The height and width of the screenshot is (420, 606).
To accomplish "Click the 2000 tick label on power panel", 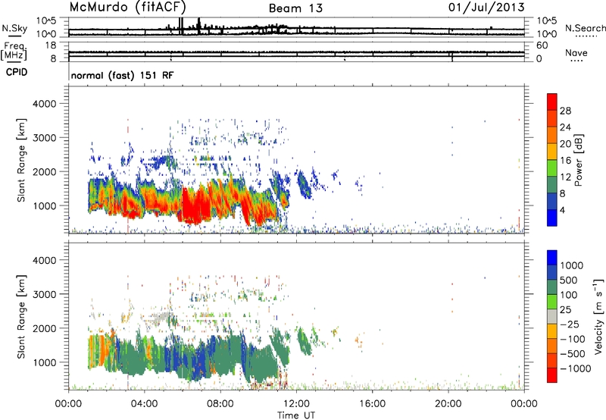I will [45, 171].
